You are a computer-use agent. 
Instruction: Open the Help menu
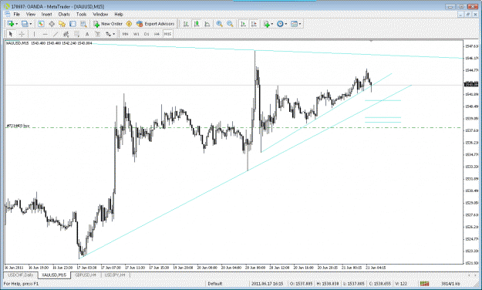[x=119, y=14]
